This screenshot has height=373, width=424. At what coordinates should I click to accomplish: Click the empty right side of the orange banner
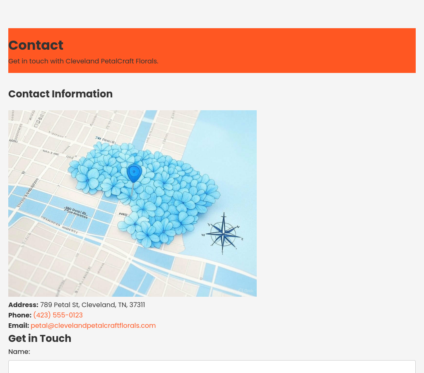(331, 51)
